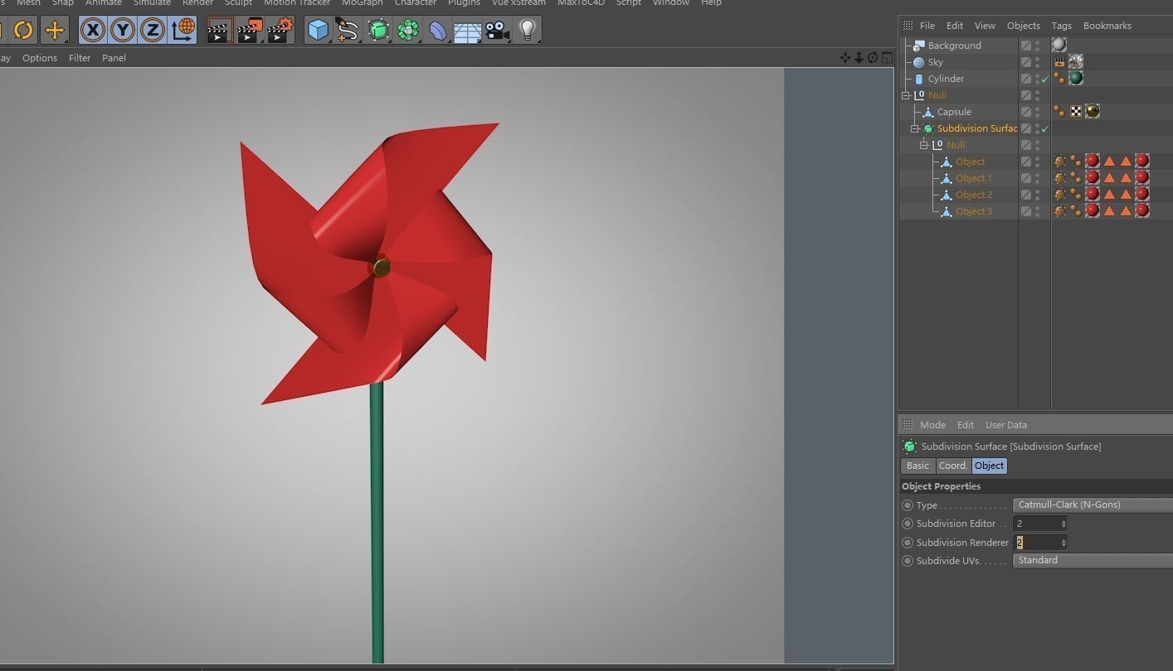Select Object's first red material tag
Image resolution: width=1173 pixels, height=671 pixels.
point(1093,162)
